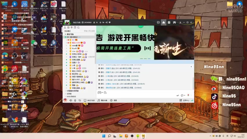The width and height of the screenshot is (247, 139).
Task: Open the app center grid icon
Action: tap(181, 100)
